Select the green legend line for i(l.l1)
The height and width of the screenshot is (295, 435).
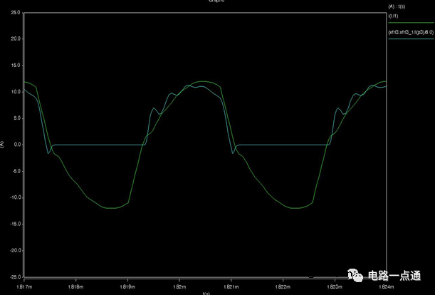click(410, 23)
